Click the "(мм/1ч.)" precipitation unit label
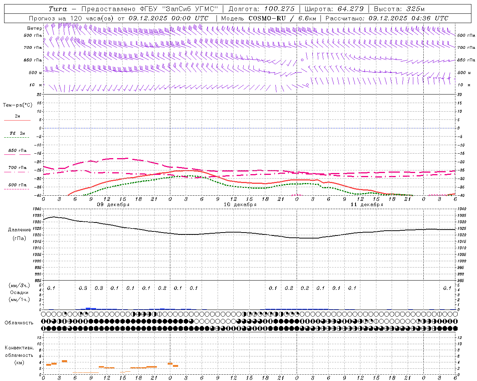 point(19,300)
